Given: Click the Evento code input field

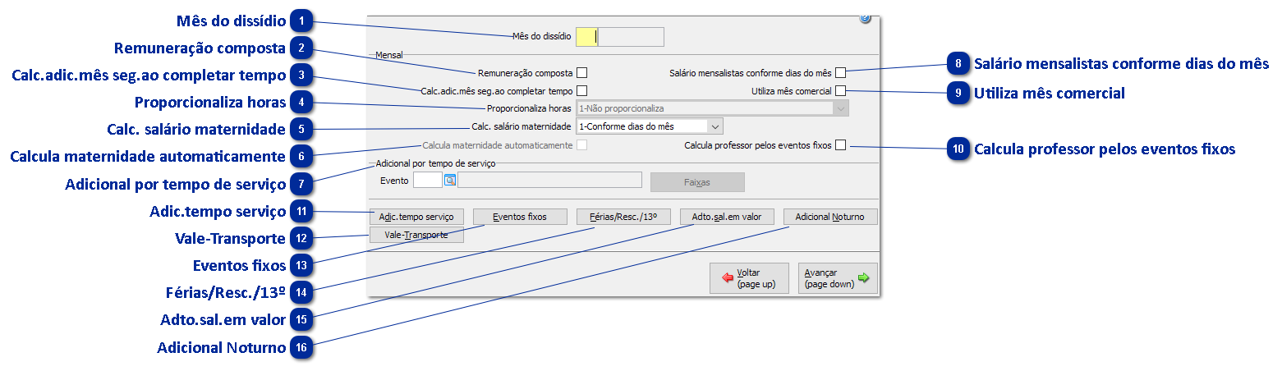Looking at the screenshot, I should pos(427,181).
